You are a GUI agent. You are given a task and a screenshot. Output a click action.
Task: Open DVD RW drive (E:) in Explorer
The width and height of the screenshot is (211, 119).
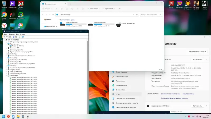pos(125,24)
